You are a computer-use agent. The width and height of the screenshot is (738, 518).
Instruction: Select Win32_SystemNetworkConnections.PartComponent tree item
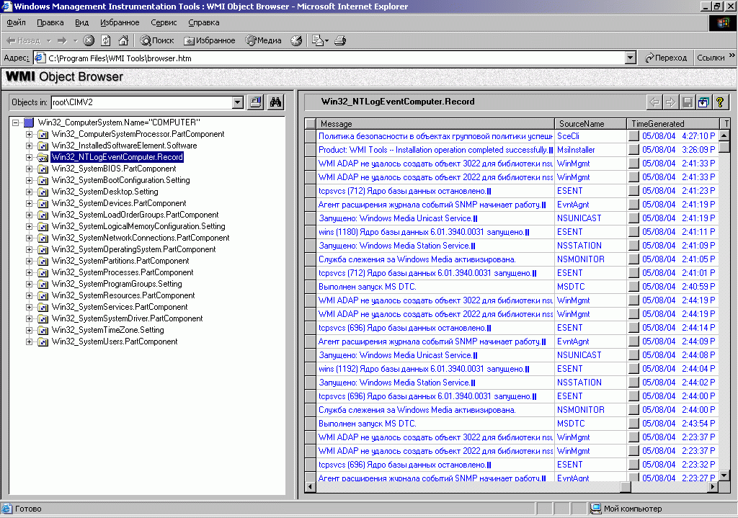(141, 238)
